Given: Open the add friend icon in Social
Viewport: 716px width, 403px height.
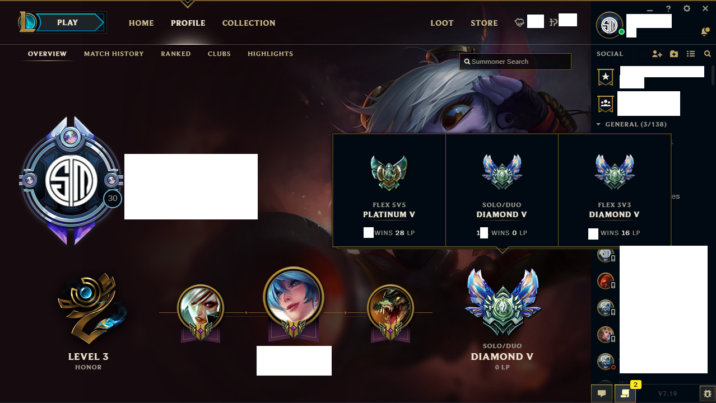Looking at the screenshot, I should pos(657,54).
